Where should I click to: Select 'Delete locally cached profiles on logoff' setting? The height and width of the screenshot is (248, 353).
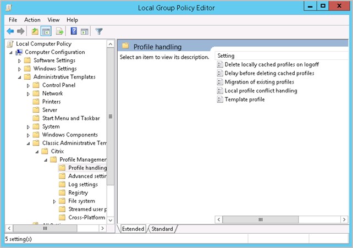[x=272, y=65]
